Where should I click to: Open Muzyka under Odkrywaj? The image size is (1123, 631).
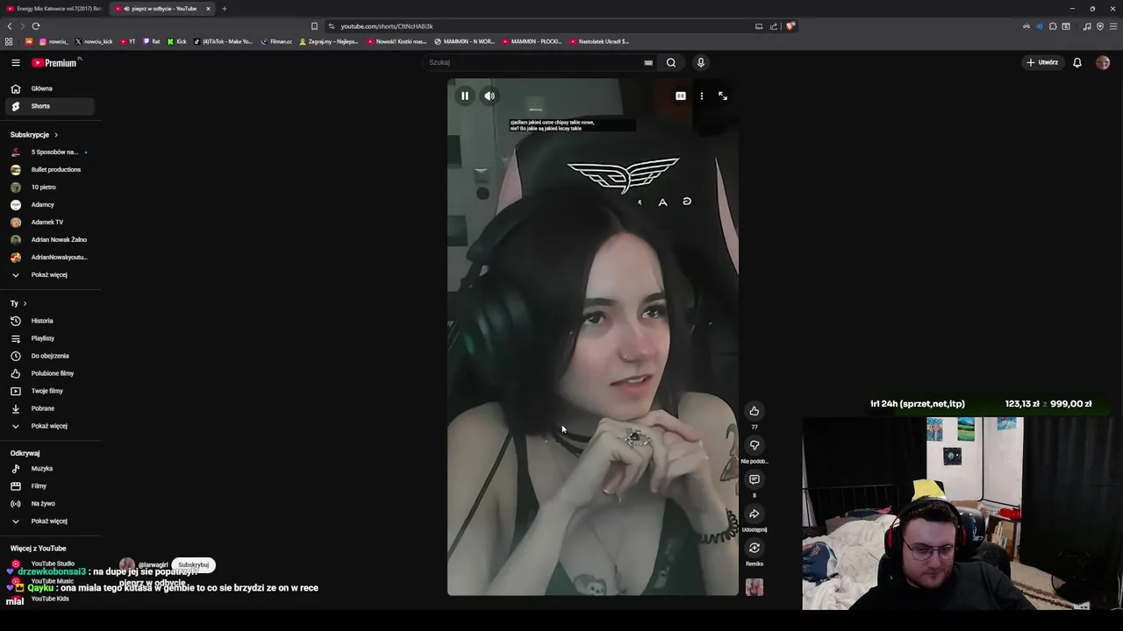pyautogui.click(x=50, y=468)
